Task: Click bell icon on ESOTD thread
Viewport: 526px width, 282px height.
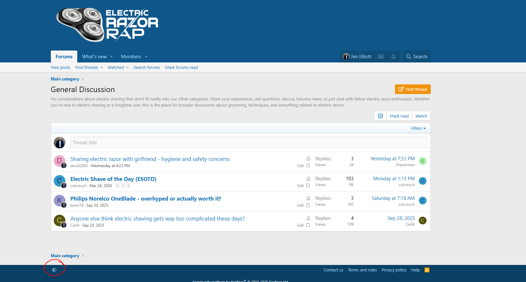Action: pyautogui.click(x=308, y=179)
